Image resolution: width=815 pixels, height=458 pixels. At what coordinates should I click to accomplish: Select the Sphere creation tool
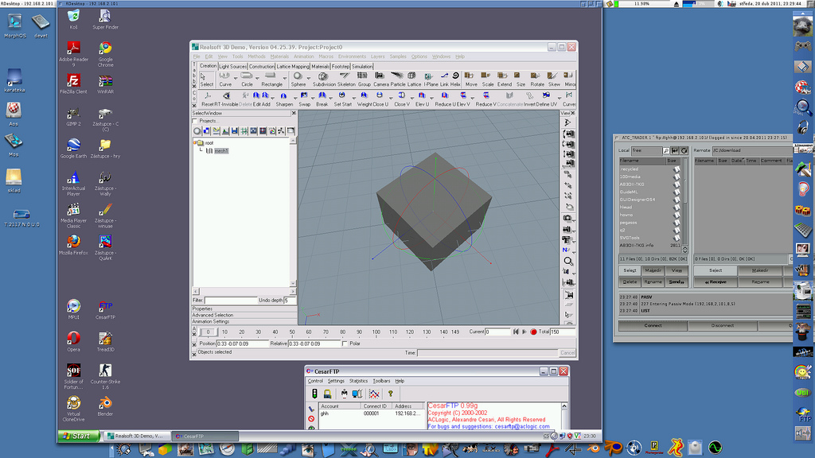tap(298, 78)
